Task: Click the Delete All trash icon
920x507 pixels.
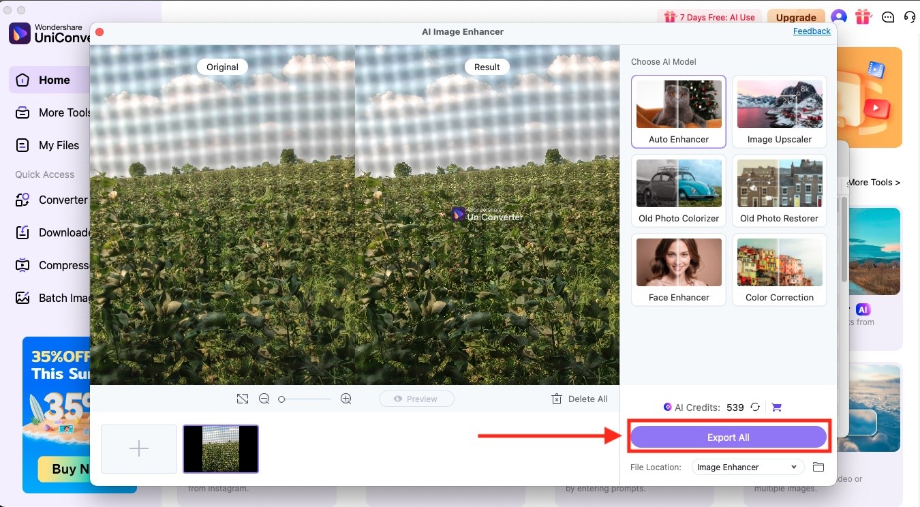Action: click(557, 399)
